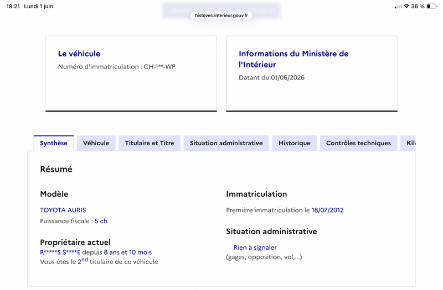Viewport: 443px width, 290px height.
Task: Click the Datant du 01/06/2026 text
Action: coord(271,77)
